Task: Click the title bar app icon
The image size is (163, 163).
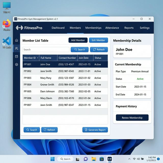Action: [x=16, y=19]
